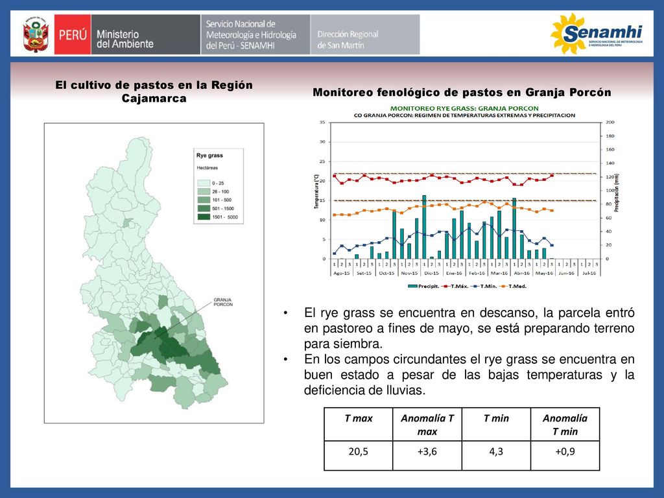Click the tall precipitation bar in Abr-16
The width and height of the screenshot is (664, 498).
(x=514, y=228)
